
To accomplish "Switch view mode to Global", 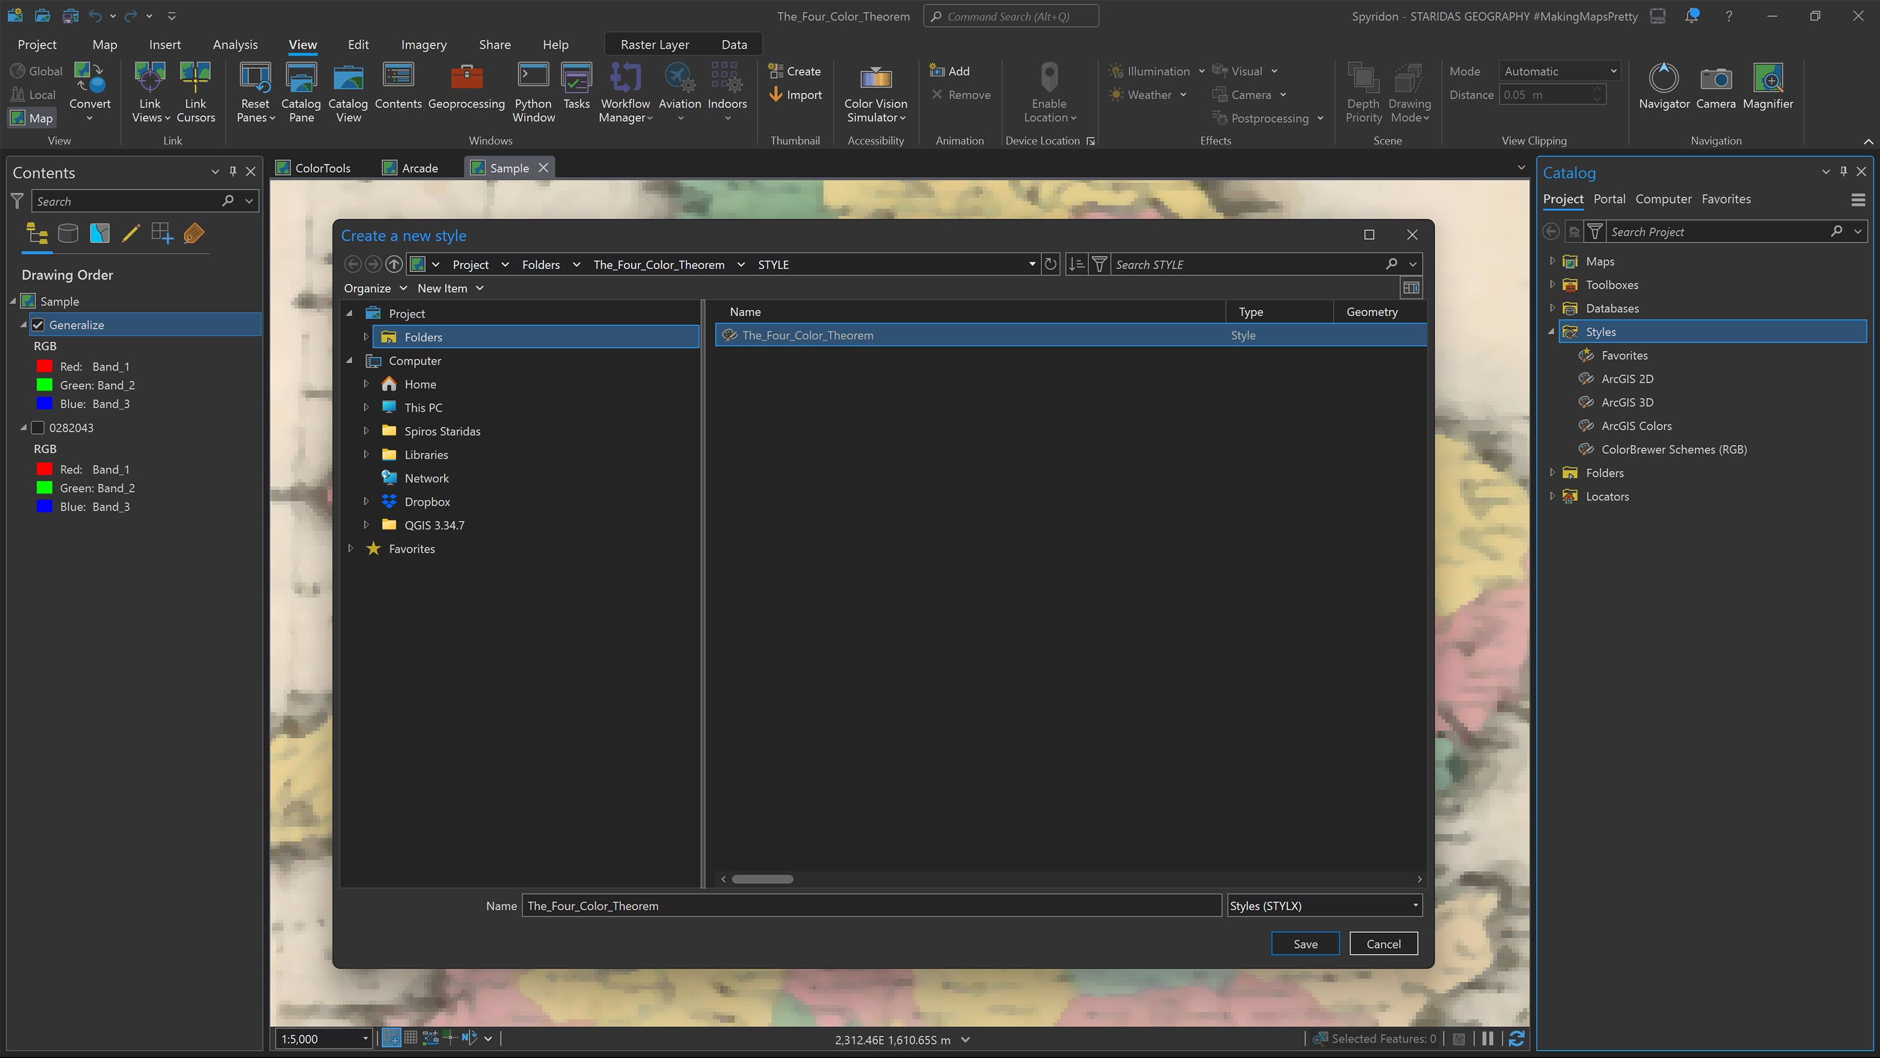I will [36, 71].
